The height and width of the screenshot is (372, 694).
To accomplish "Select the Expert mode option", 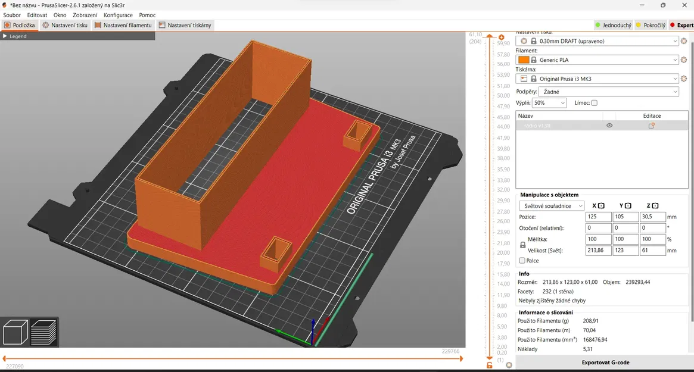I will tap(681, 26).
